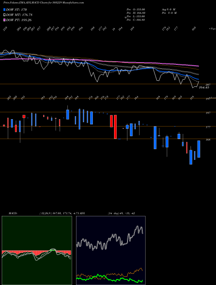Click the 207 price axis label
This screenshot has height=285, width=216.
click(208, 85)
